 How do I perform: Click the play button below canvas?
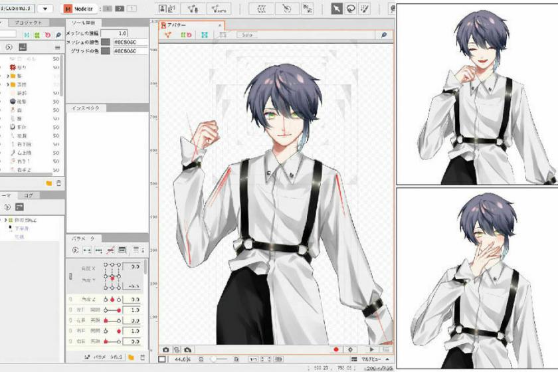[x=371, y=349]
